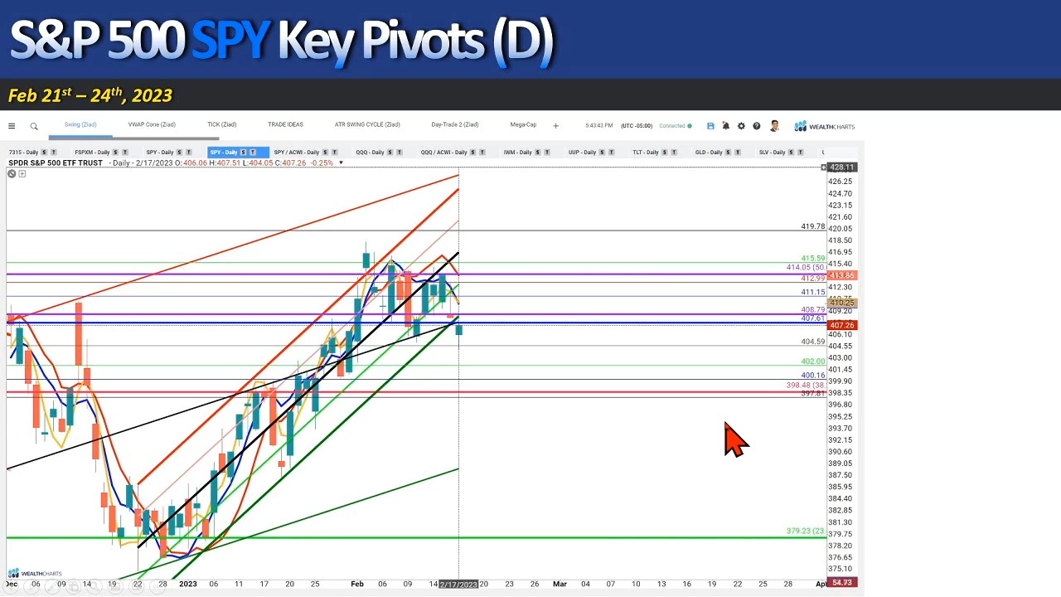Toggle the T button on the GLD - Daily tab
This screenshot has width=1061, height=597.
click(x=738, y=152)
